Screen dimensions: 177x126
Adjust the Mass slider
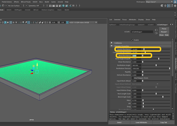point(143,100)
